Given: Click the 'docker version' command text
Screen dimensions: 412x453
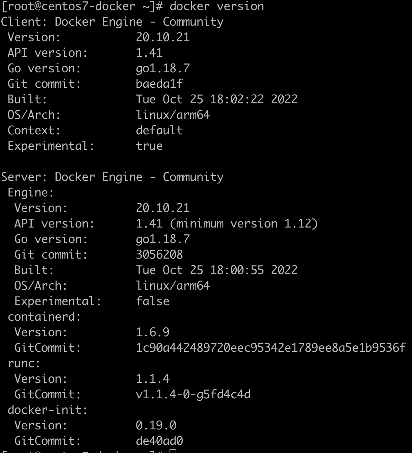Looking at the screenshot, I should [217, 6].
